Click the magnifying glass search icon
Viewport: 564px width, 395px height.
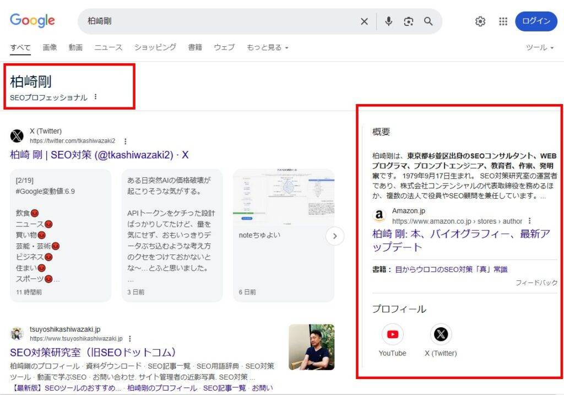coord(429,21)
